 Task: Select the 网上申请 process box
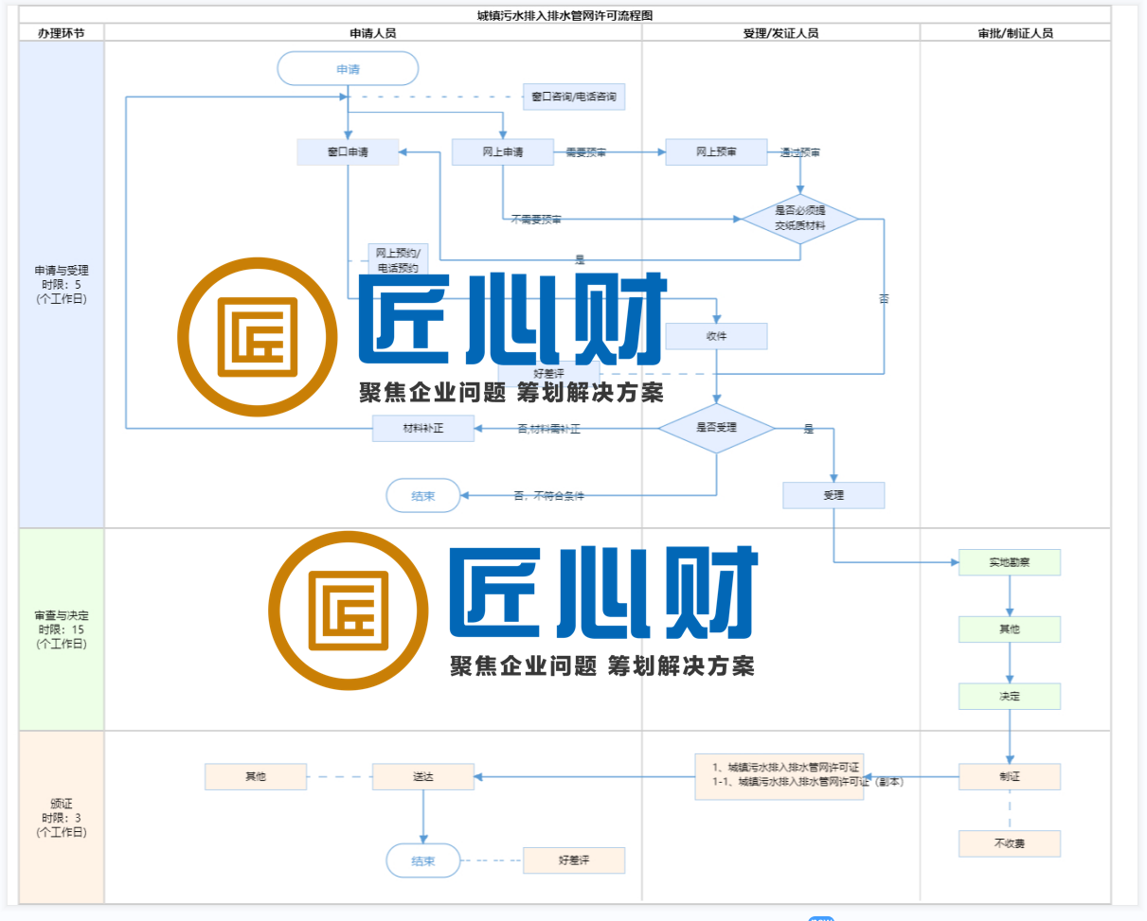502,151
